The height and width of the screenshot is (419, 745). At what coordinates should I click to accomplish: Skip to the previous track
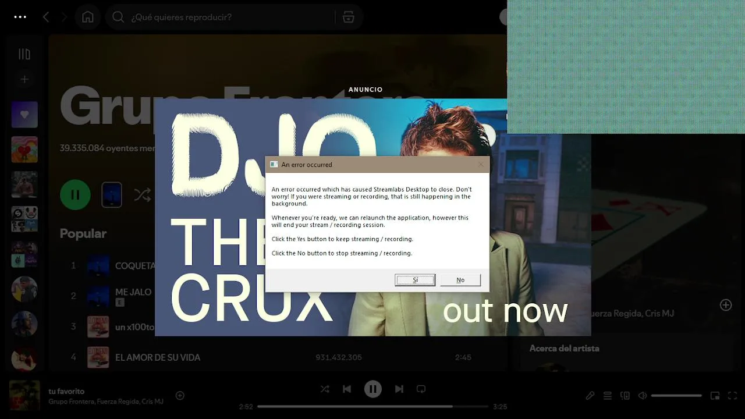347,389
